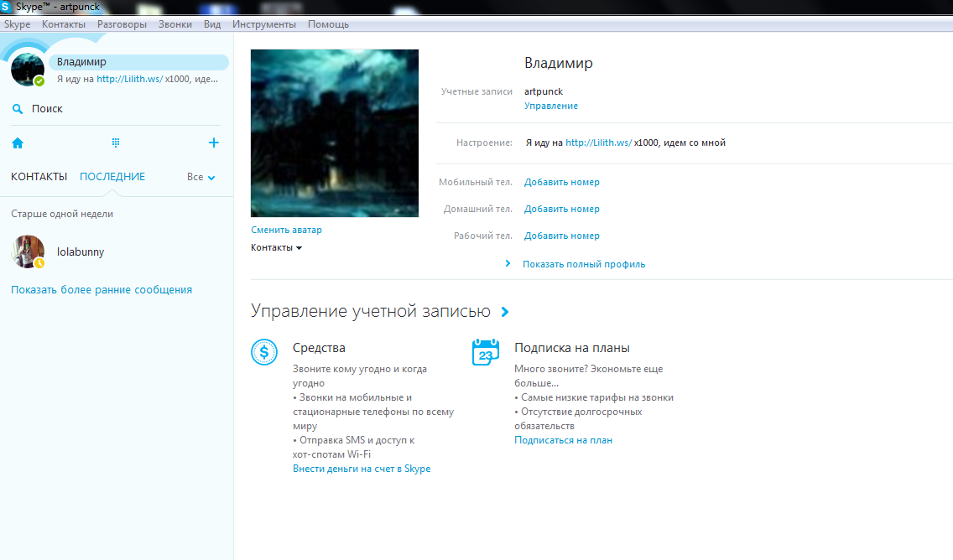Open the Разговоры menu

(x=122, y=24)
